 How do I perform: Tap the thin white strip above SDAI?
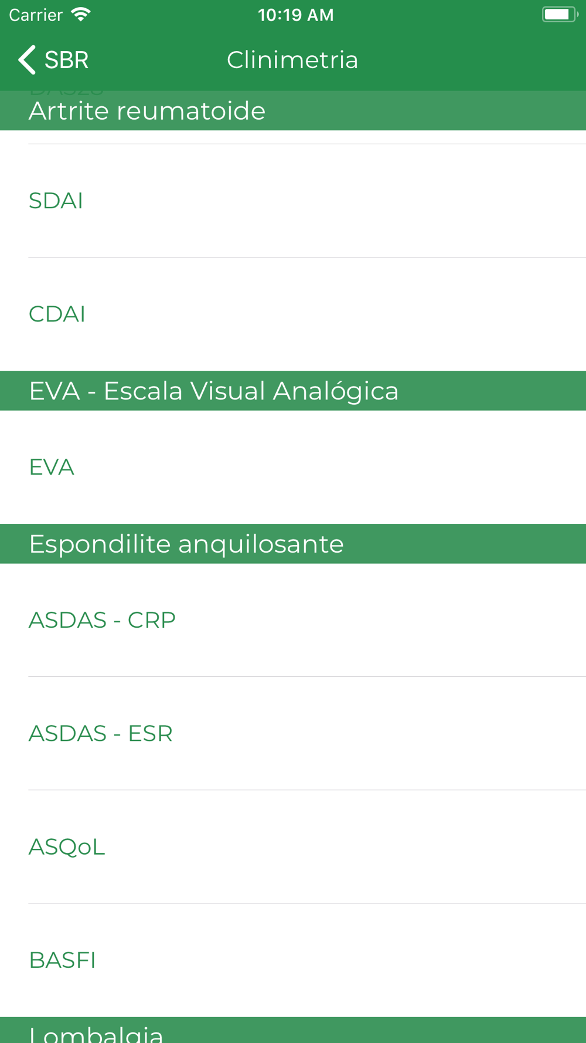pyautogui.click(x=293, y=137)
